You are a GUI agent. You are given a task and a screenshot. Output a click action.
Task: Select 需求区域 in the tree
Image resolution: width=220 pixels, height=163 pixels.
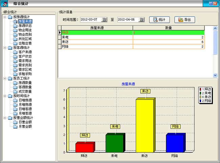(x=25, y=70)
